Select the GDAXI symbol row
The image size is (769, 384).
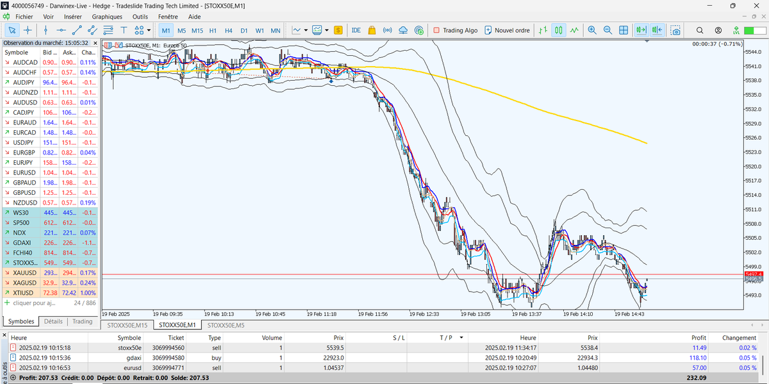point(50,242)
